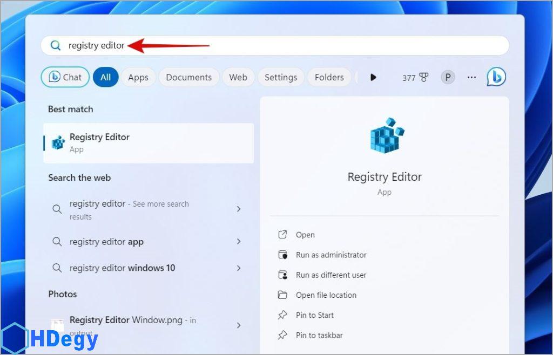
Task: Expand 'registry editor windows 10' suggestion arrow
Action: click(239, 268)
